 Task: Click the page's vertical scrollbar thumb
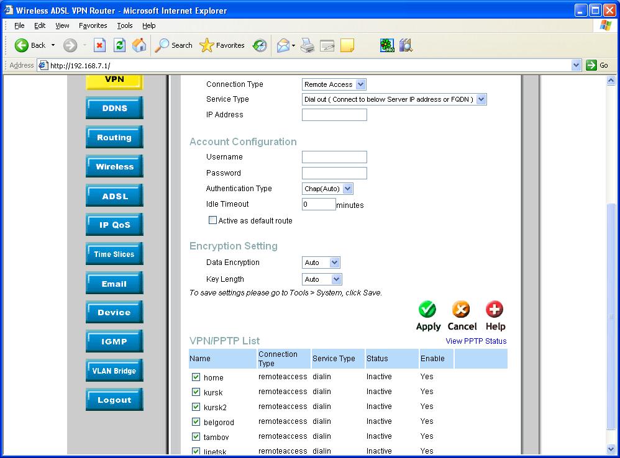click(611, 317)
